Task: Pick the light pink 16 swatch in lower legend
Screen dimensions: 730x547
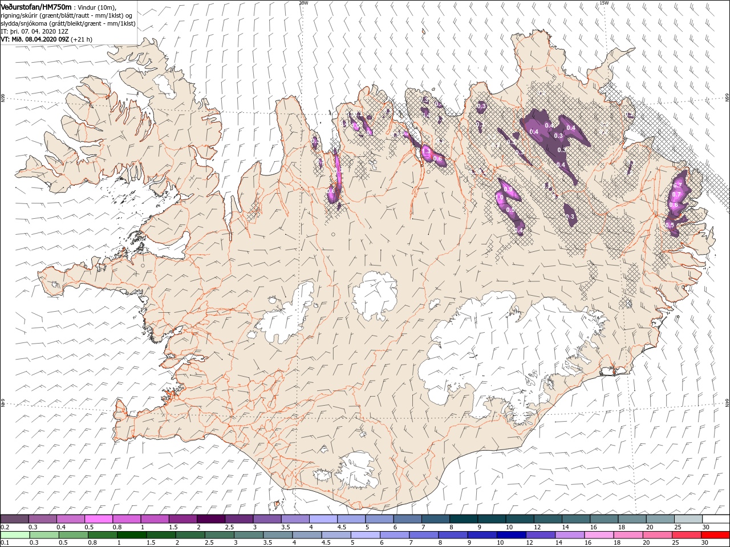Action: 598,535
